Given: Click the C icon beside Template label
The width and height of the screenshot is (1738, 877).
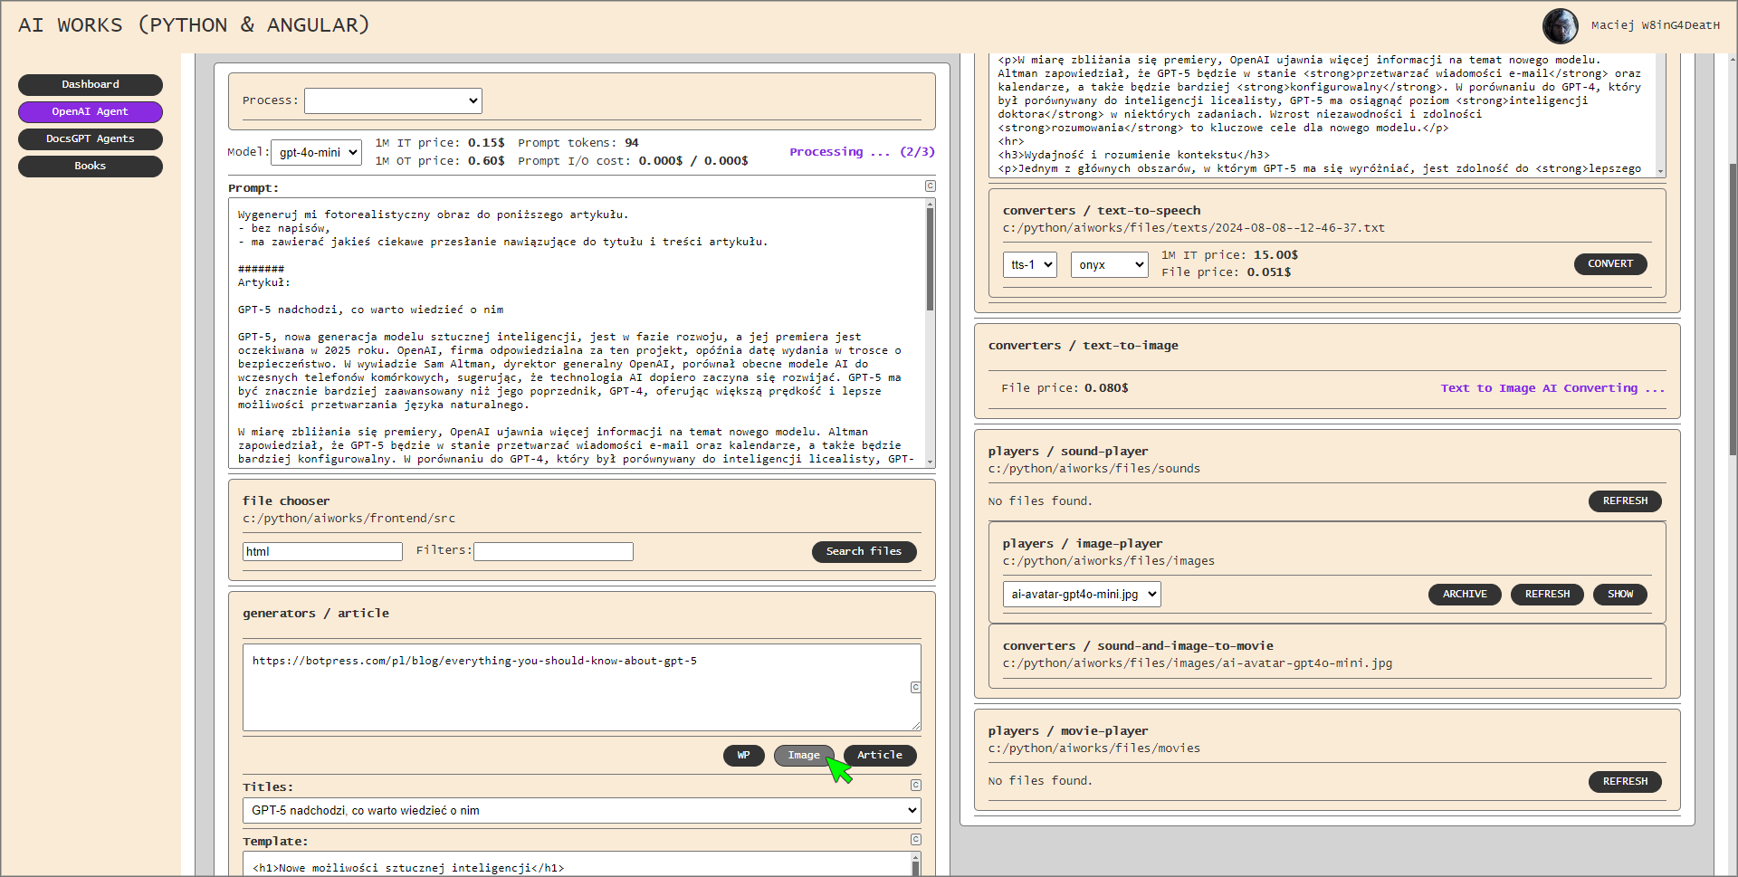Looking at the screenshot, I should point(915,840).
